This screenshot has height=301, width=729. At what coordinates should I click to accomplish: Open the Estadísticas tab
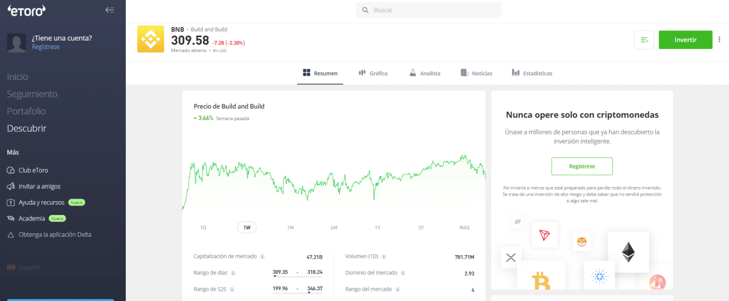(x=532, y=73)
